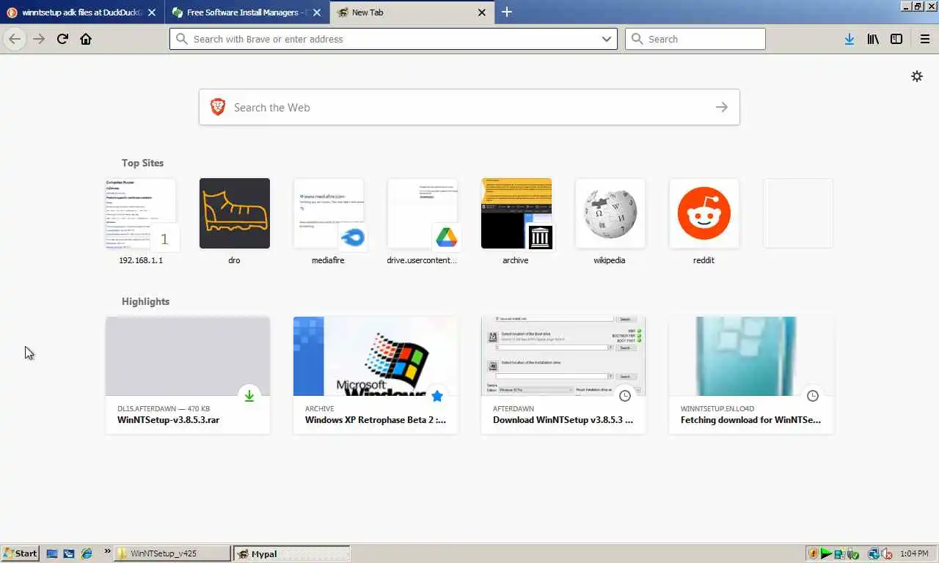Click the Highlights section heading
Image resolution: width=939 pixels, height=563 pixels.
tap(145, 301)
